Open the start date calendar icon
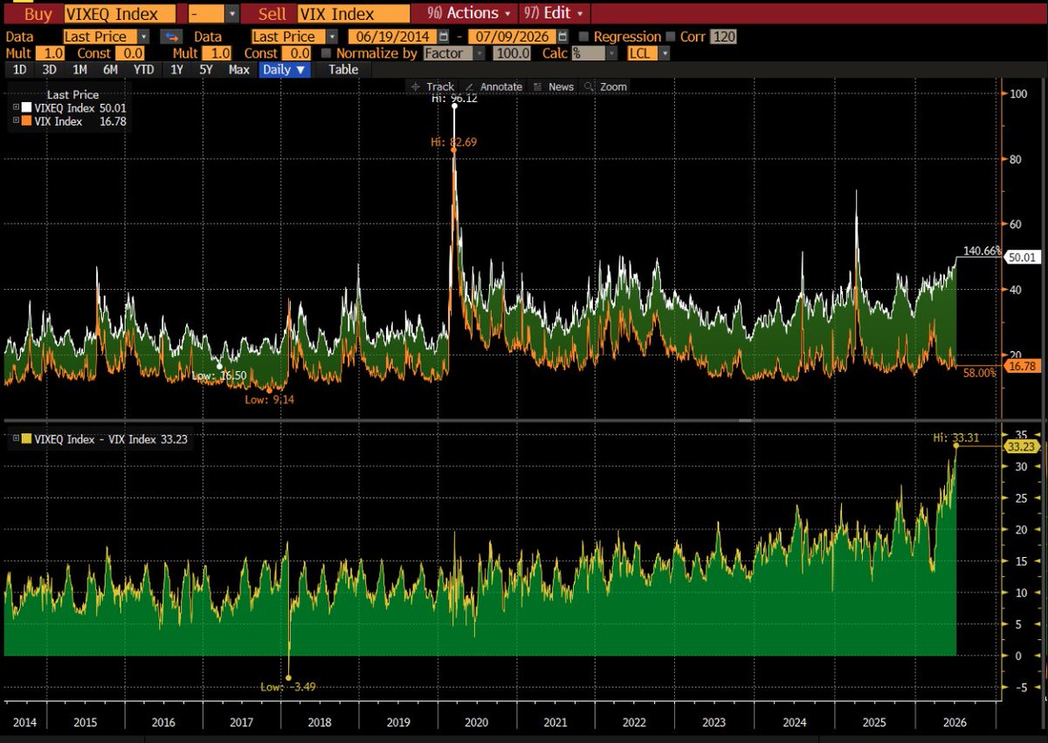 point(444,37)
